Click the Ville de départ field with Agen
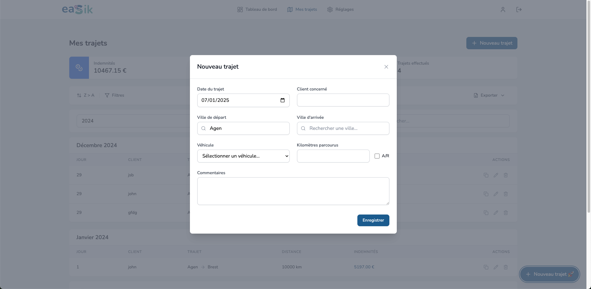The height and width of the screenshot is (289, 591). pos(243,128)
